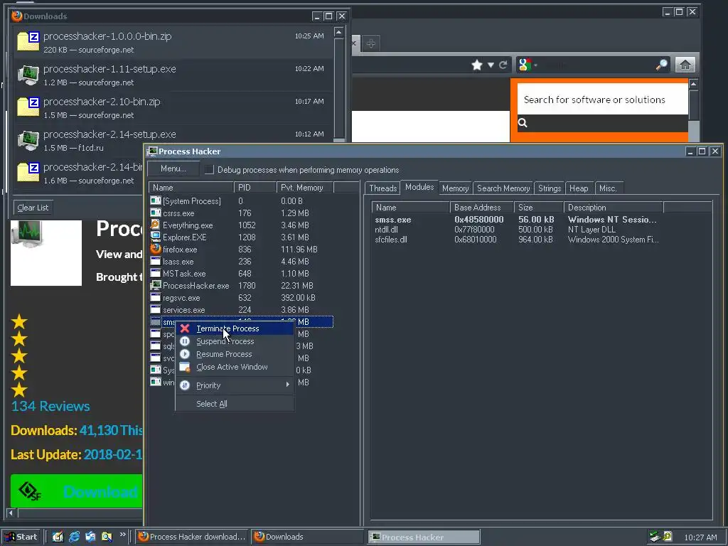Image resolution: width=728 pixels, height=546 pixels.
Task: Click the lsass.exe process icon
Action: [x=156, y=262]
